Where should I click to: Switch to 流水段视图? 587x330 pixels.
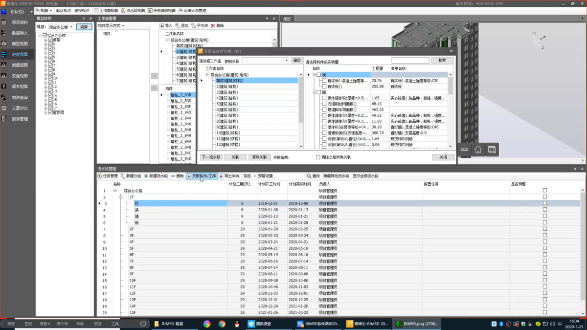[x=133, y=10]
